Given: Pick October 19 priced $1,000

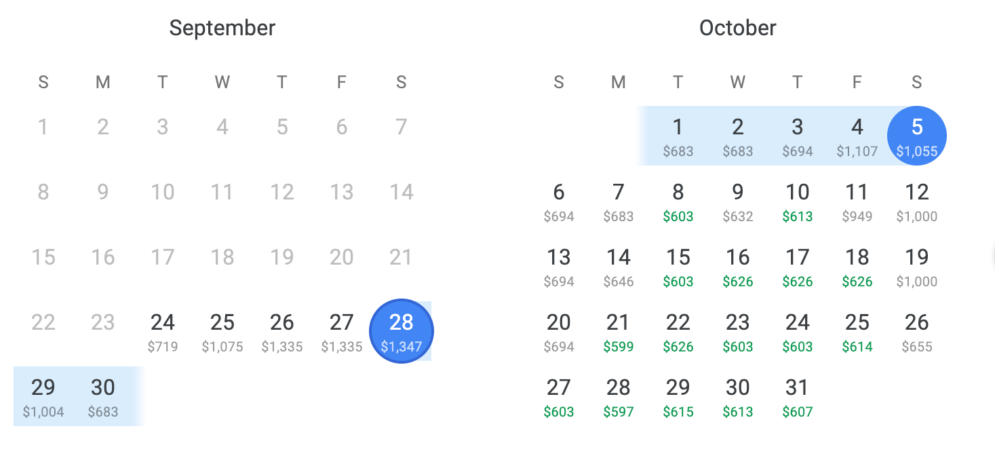Looking at the screenshot, I should 917,267.
